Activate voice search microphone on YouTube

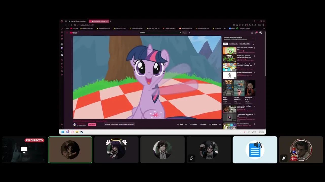[x=190, y=33]
